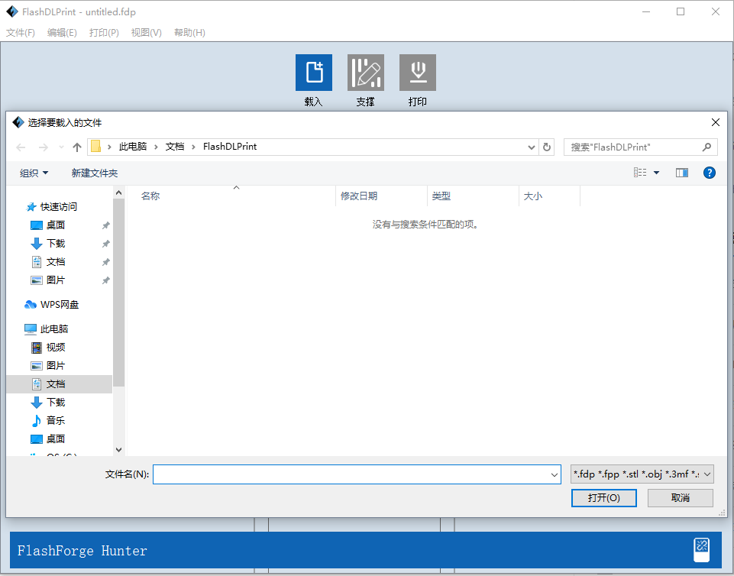Screen dimensions: 734x576
Task: Open the 下载 folder under 此电脑
Action: pyautogui.click(x=56, y=403)
